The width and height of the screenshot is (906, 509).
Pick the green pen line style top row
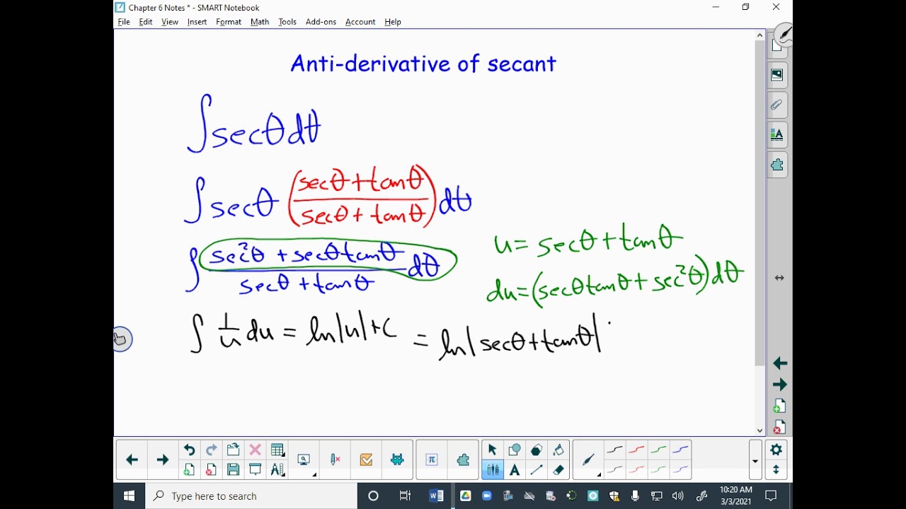(x=658, y=450)
